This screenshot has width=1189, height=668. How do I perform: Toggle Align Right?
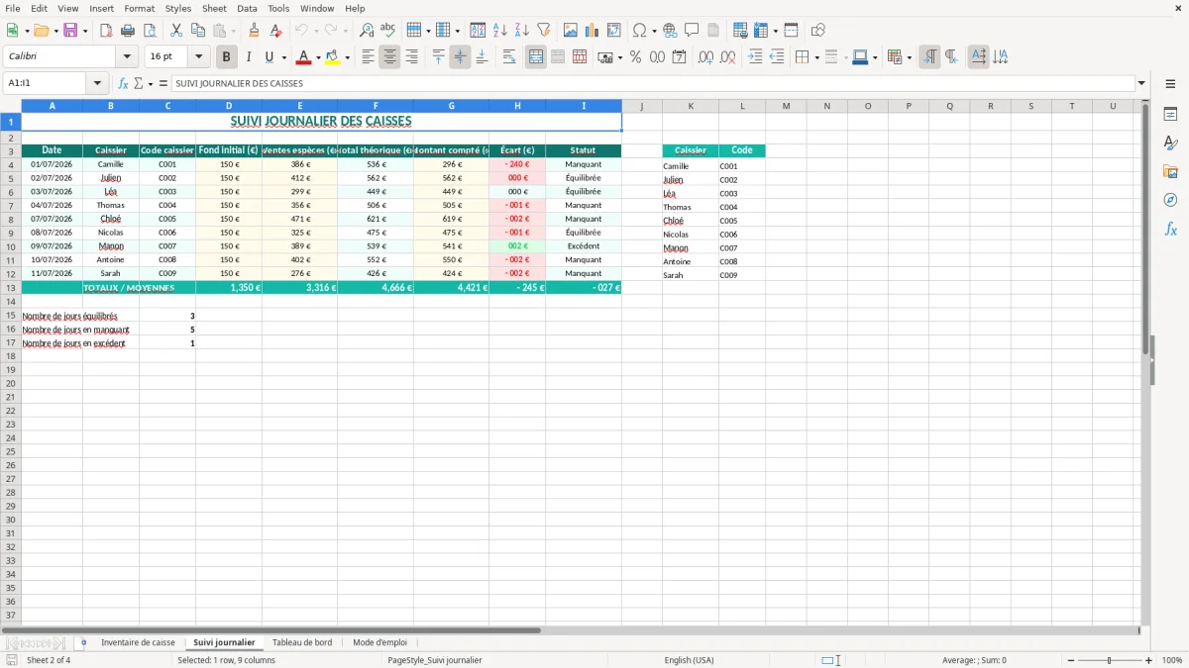(411, 57)
